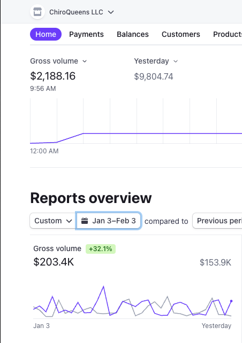Click the end data point on sparkline
Screen dimensions: 242x343
tap(231, 301)
